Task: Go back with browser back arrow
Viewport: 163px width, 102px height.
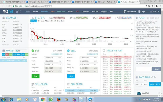Action: pyautogui.click(x=2, y=6)
